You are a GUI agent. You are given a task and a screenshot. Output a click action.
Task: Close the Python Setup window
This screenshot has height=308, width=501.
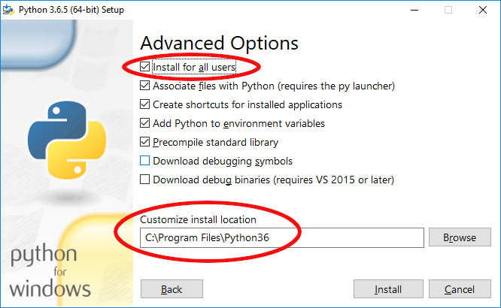pyautogui.click(x=483, y=10)
